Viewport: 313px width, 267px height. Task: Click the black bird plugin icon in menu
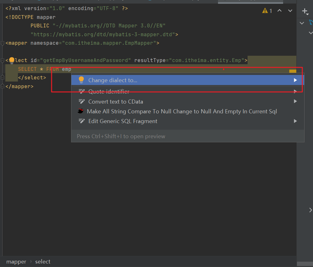pyautogui.click(x=81, y=111)
